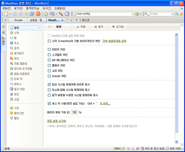
Task: Toggle default browser check at startup
Action: click(x=49, y=41)
